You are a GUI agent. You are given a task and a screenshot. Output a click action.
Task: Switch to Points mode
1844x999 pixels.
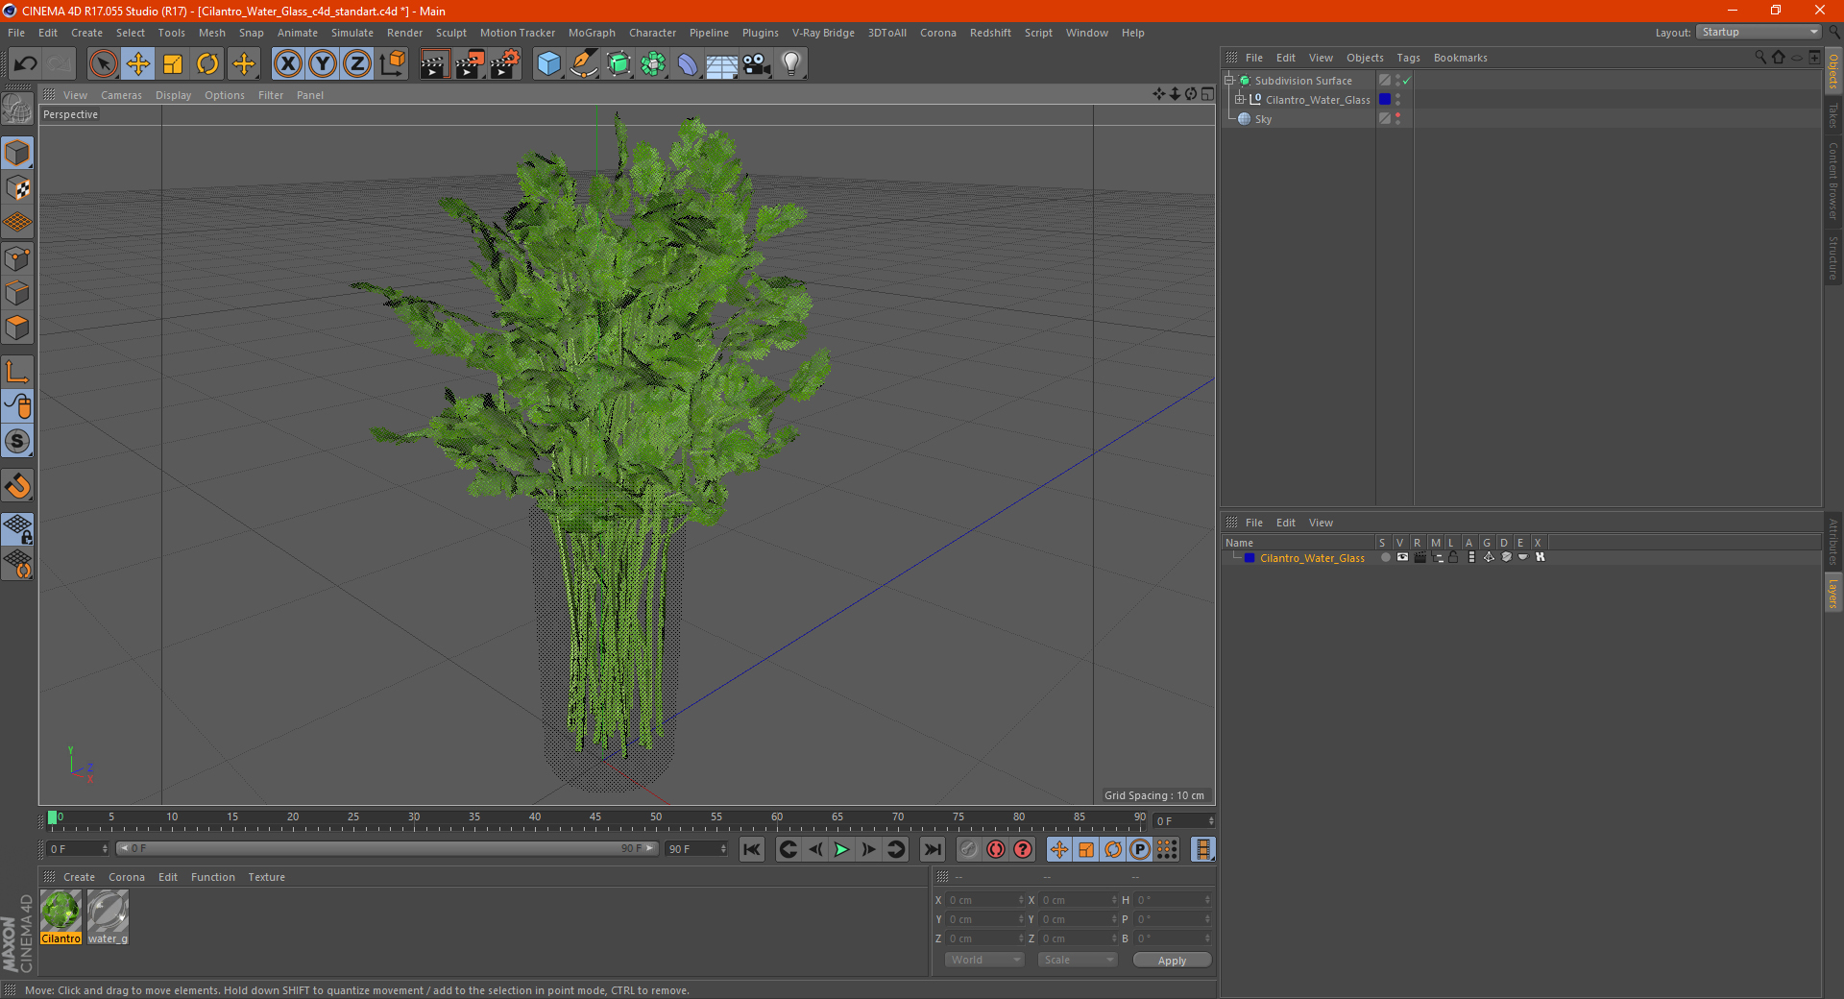pyautogui.click(x=17, y=258)
